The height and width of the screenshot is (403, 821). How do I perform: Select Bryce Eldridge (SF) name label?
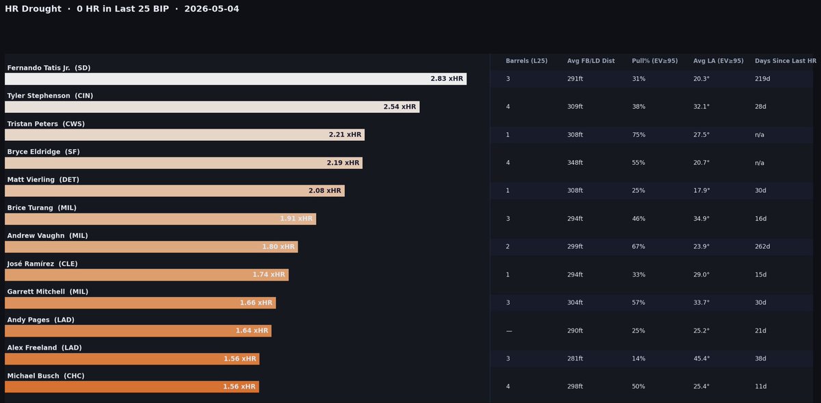tap(44, 152)
